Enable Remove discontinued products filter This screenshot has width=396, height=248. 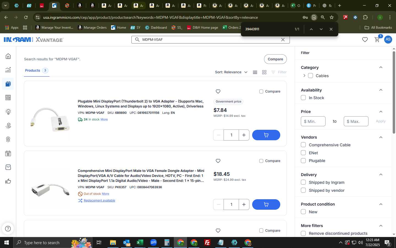point(303,233)
